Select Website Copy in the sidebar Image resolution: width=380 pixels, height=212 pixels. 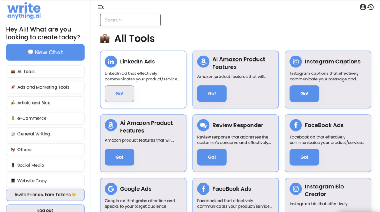(x=45, y=181)
